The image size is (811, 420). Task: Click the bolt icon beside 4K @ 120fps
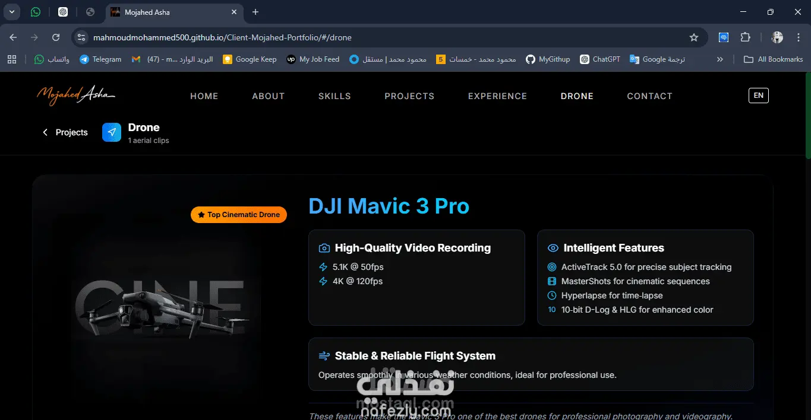point(323,281)
